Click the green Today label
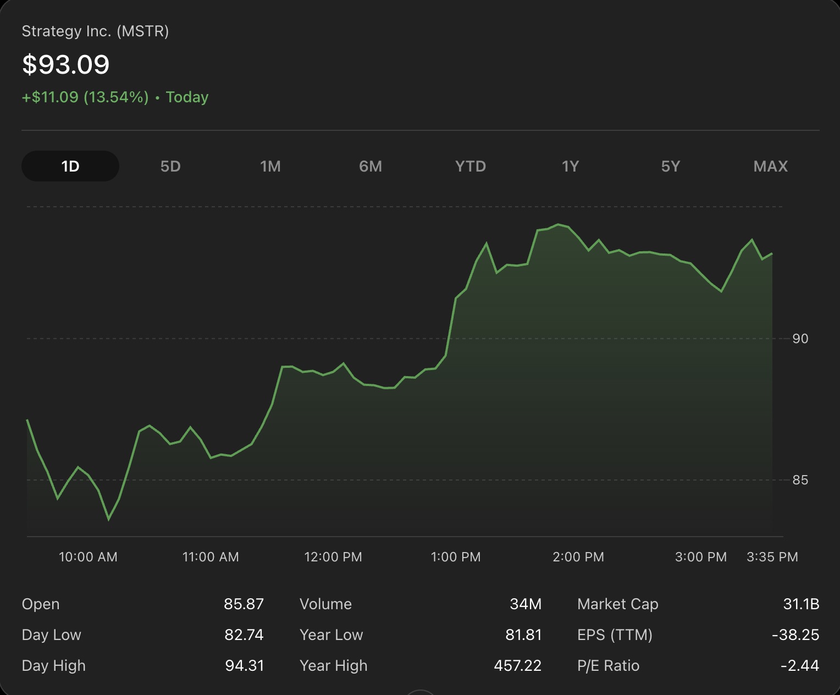Viewport: 840px width, 695px height. click(187, 97)
